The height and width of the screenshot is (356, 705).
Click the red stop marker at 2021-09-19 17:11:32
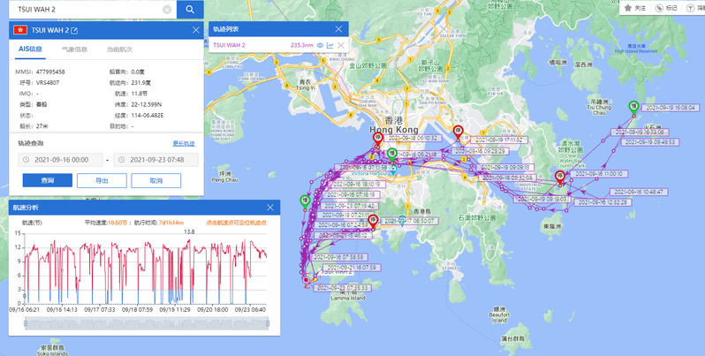click(x=458, y=132)
